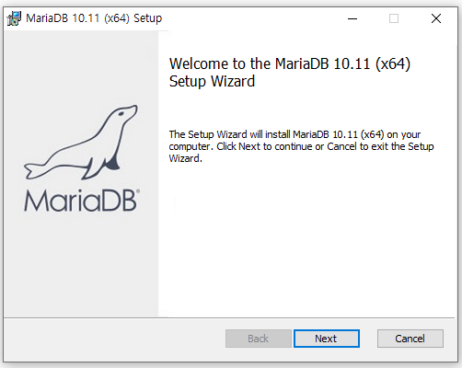
Task: Click the MariaDB wordmark under the seal
Action: [x=82, y=201]
